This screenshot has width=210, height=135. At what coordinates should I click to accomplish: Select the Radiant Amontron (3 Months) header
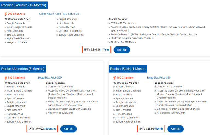click(x=23, y=69)
